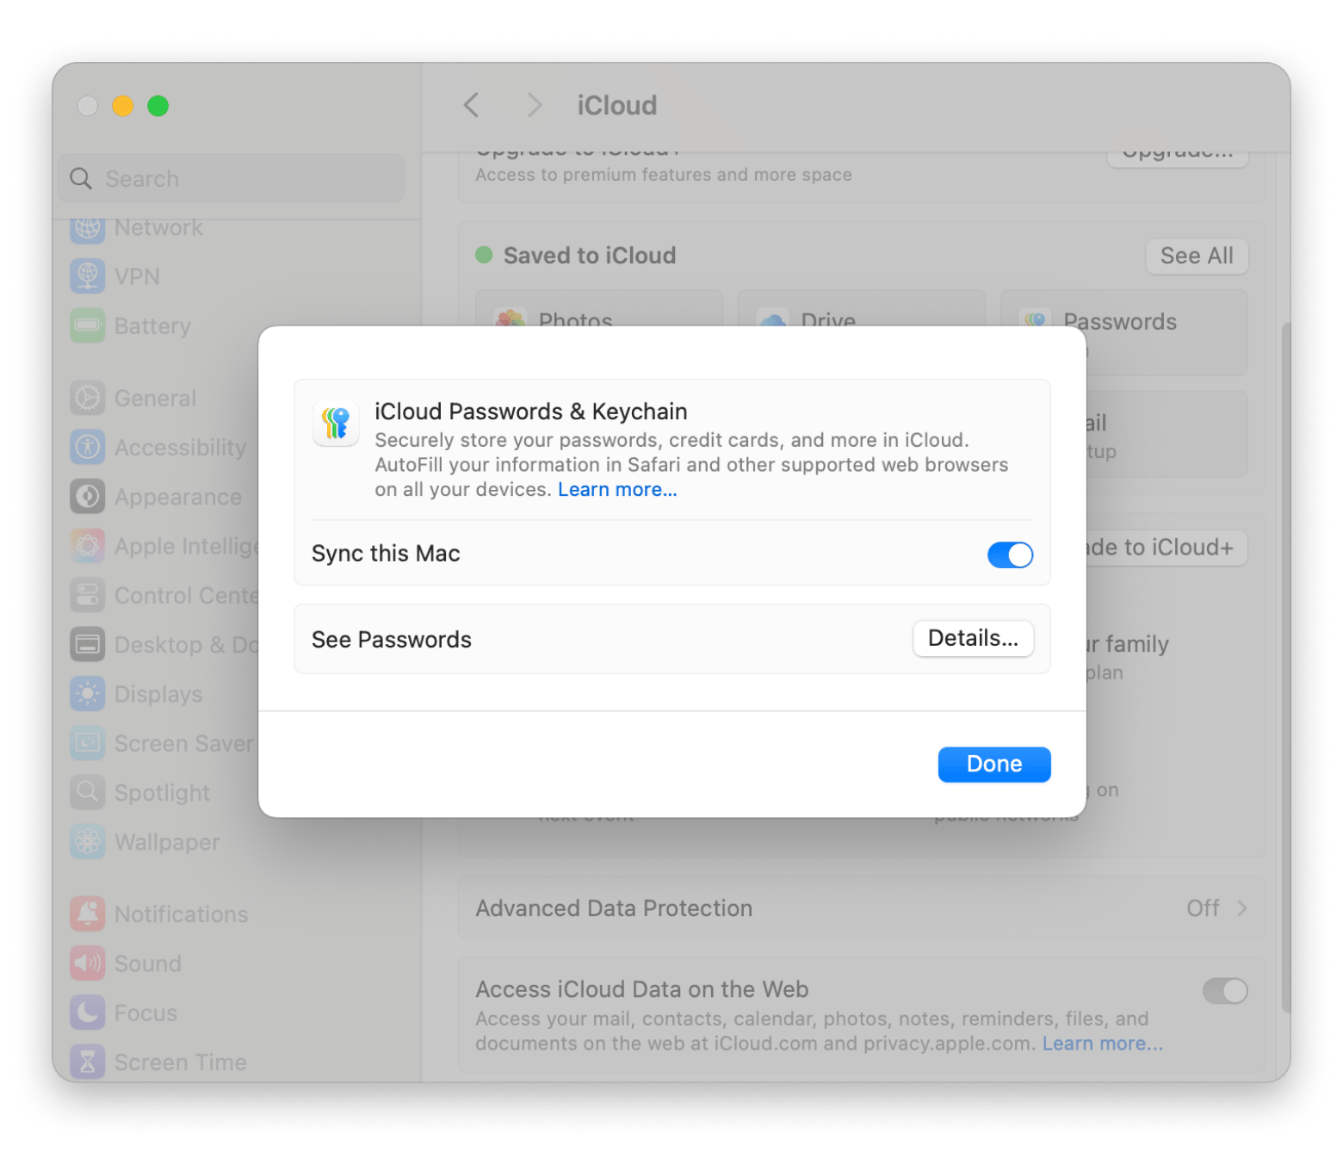Screen dimensions: 1343x1152
Task: Toggle Access iCloud Data on the Web
Action: (x=1224, y=991)
